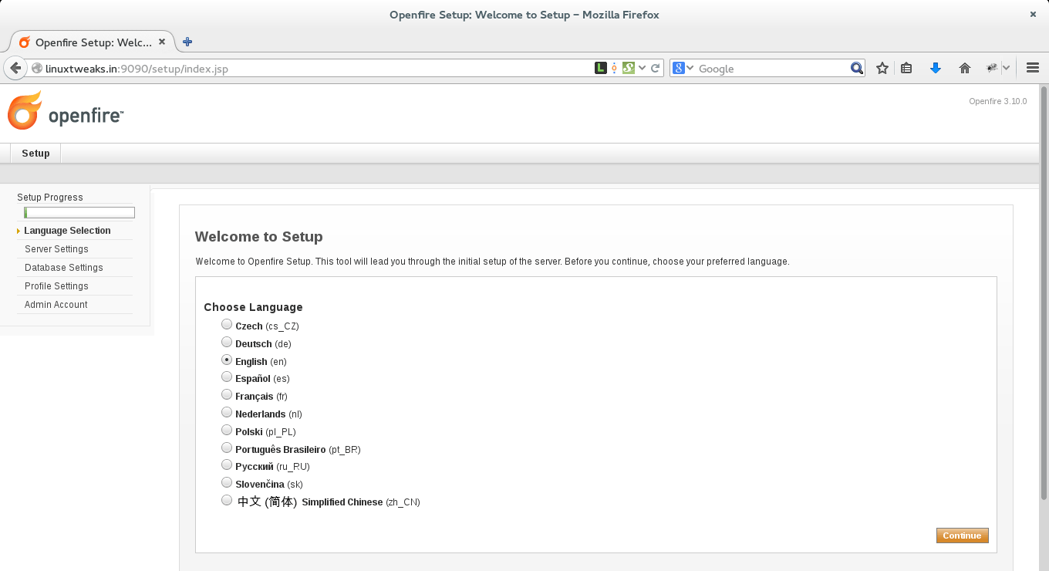
Task: Select the Français language radio button
Action: (227, 395)
